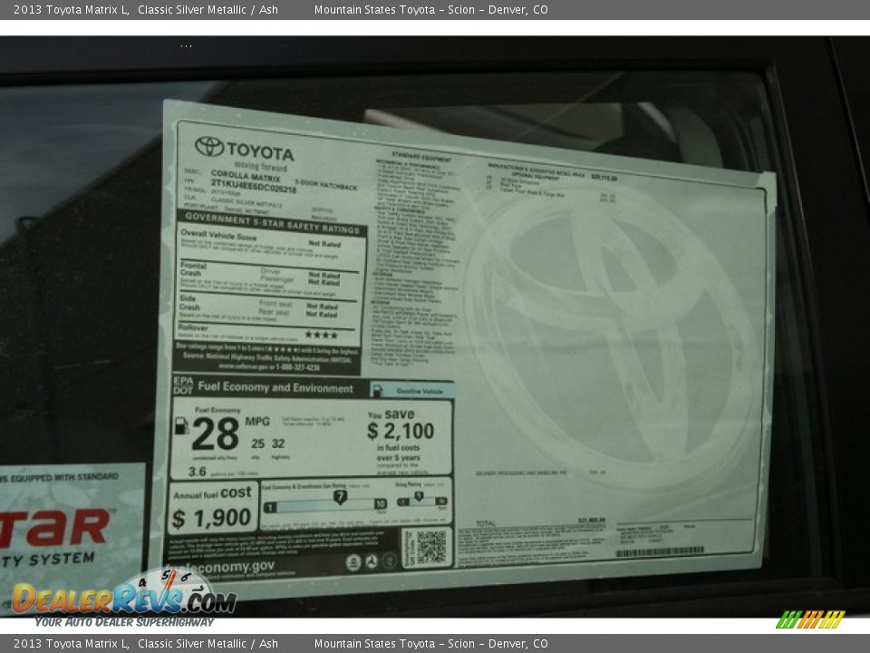Screen dimensions: 870x653
Task: Select the smog rating scale marker
Action: pyautogui.click(x=419, y=496)
